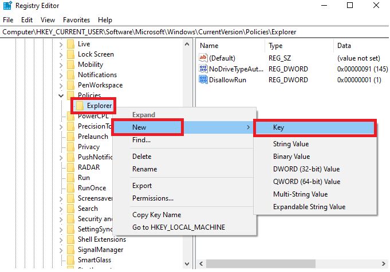This screenshot has width=390, height=272.
Task: Open the Favorites menu
Action: pyautogui.click(x=76, y=19)
